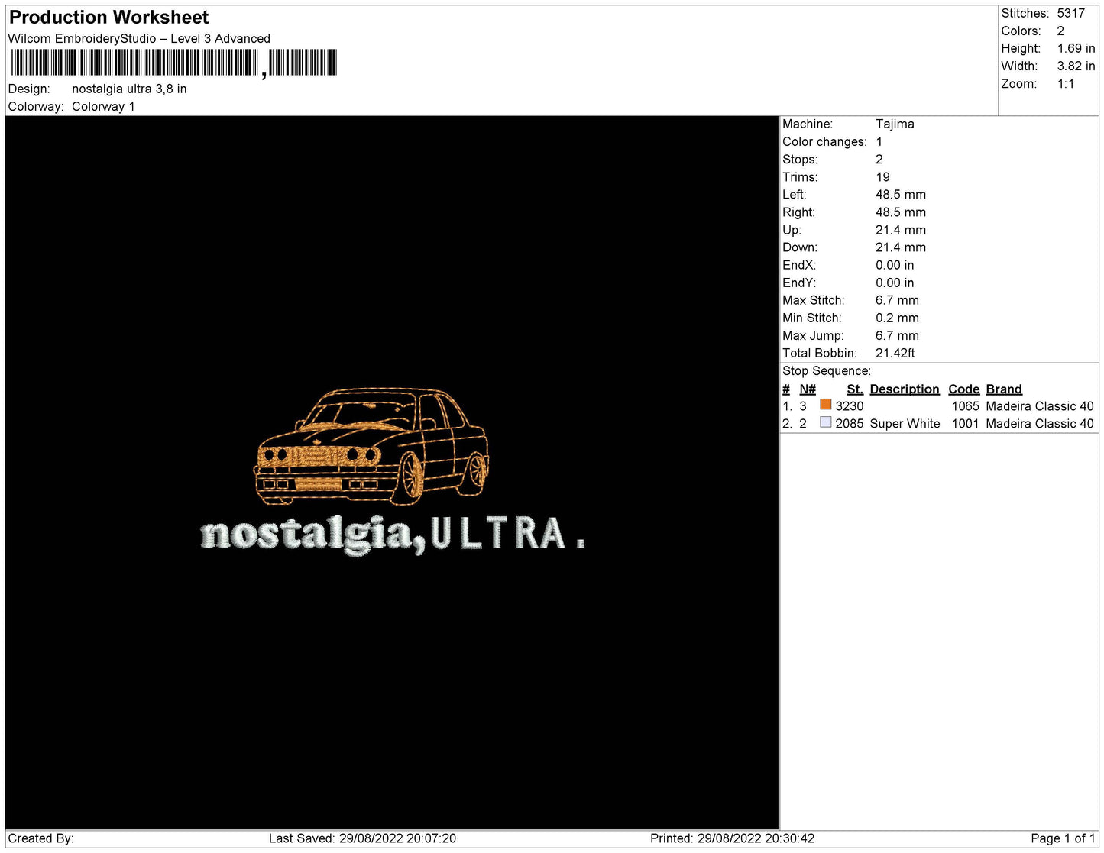Viewport: 1104px width, 853px height.
Task: Click the Colors value 2
Action: point(1060,31)
